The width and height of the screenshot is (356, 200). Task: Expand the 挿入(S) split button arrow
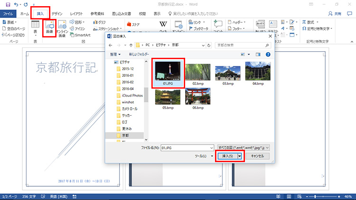tap(240, 156)
